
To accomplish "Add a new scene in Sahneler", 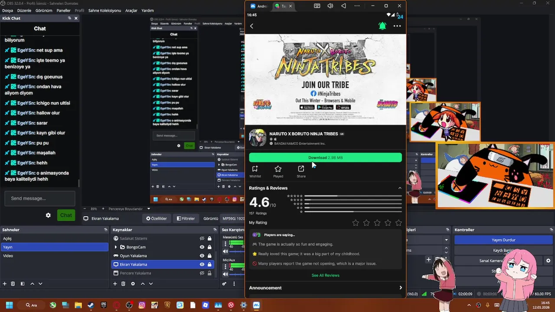I will pyautogui.click(x=5, y=284).
